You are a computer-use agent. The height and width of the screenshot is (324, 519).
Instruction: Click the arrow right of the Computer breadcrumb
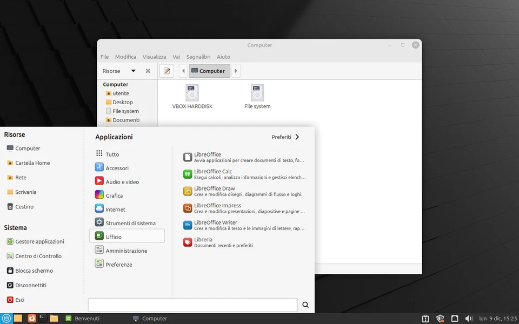(x=236, y=71)
